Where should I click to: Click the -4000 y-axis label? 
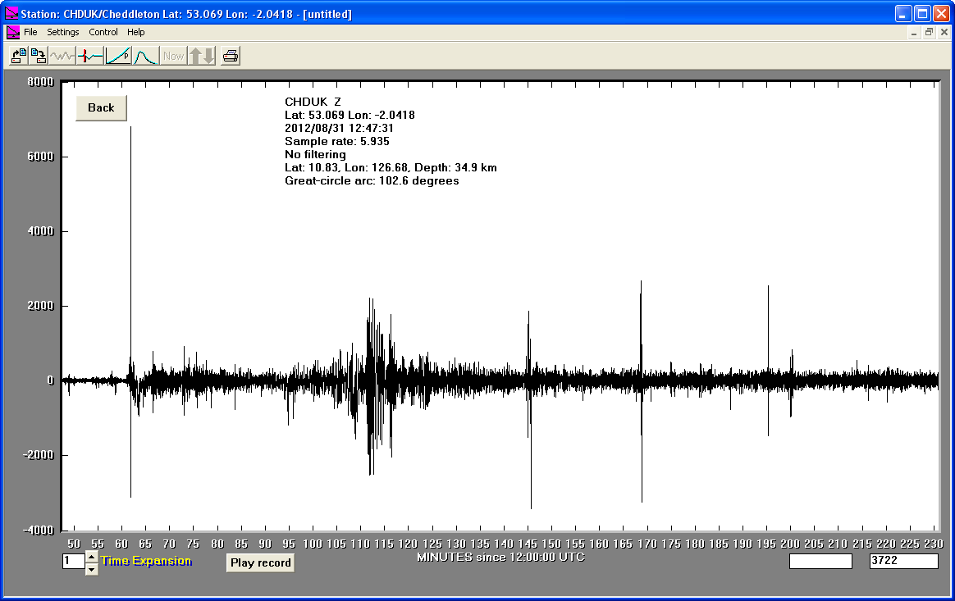tap(39, 530)
